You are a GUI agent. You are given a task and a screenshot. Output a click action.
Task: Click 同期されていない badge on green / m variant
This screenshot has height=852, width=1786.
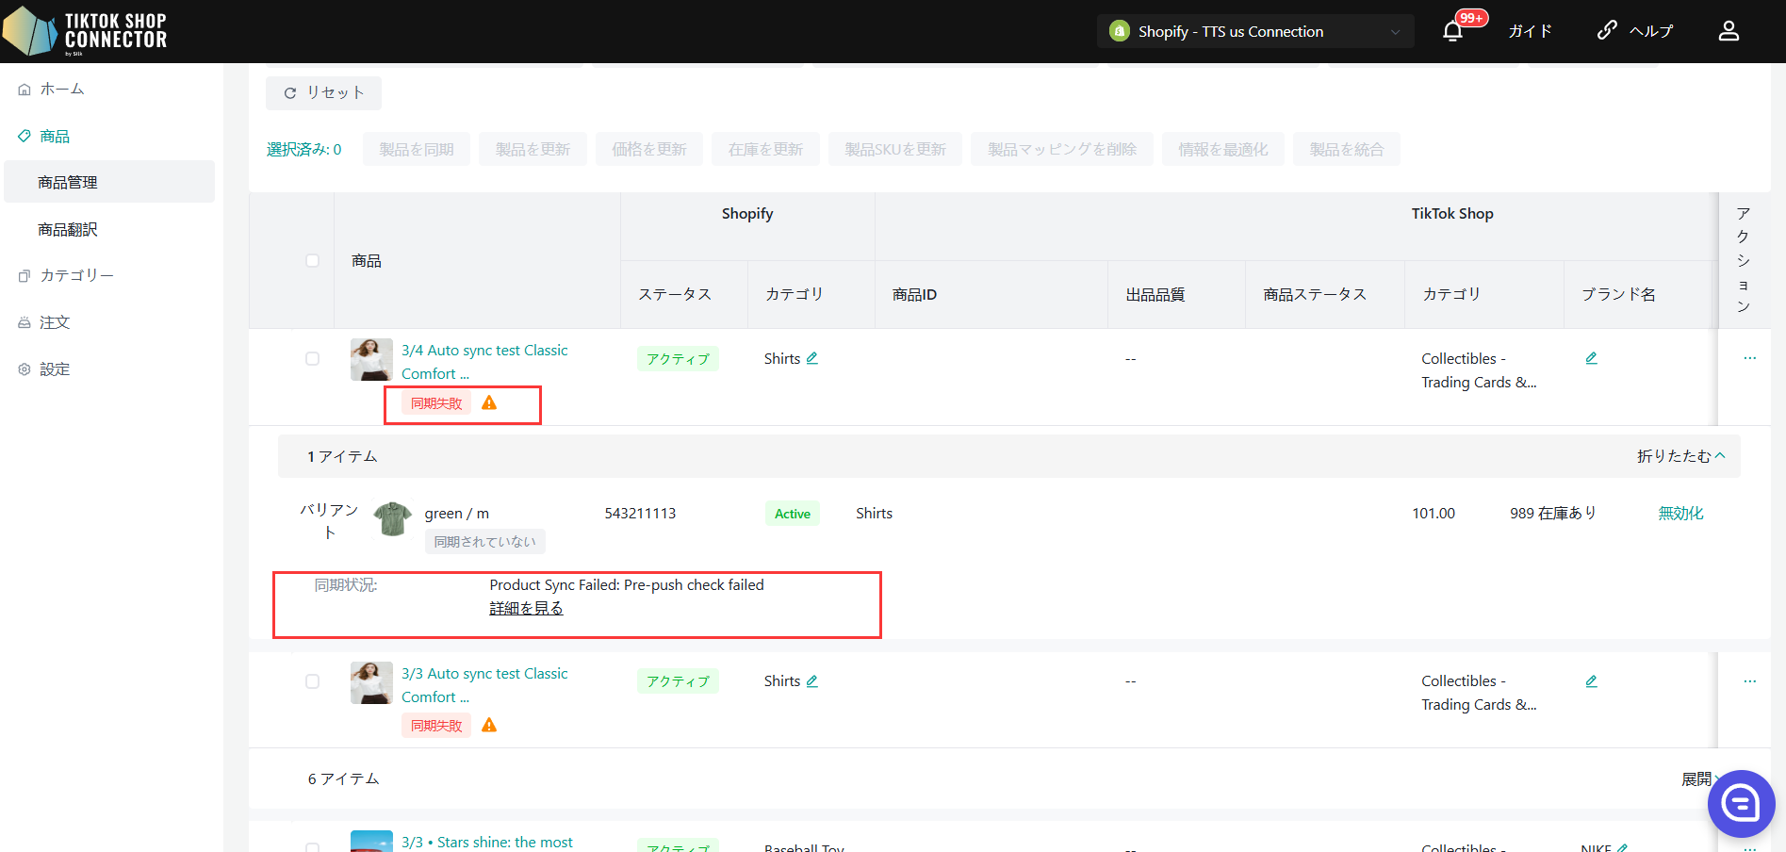pyautogui.click(x=484, y=541)
